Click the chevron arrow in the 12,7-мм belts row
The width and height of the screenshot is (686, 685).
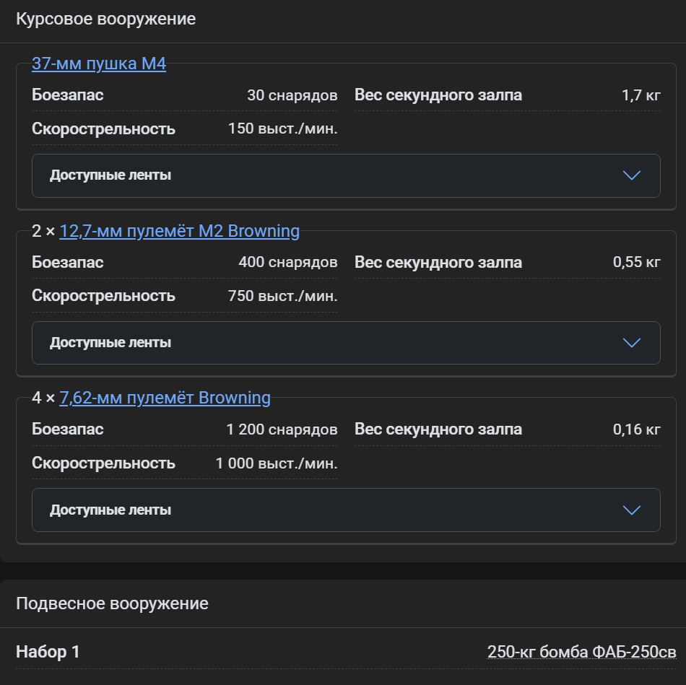pos(632,343)
